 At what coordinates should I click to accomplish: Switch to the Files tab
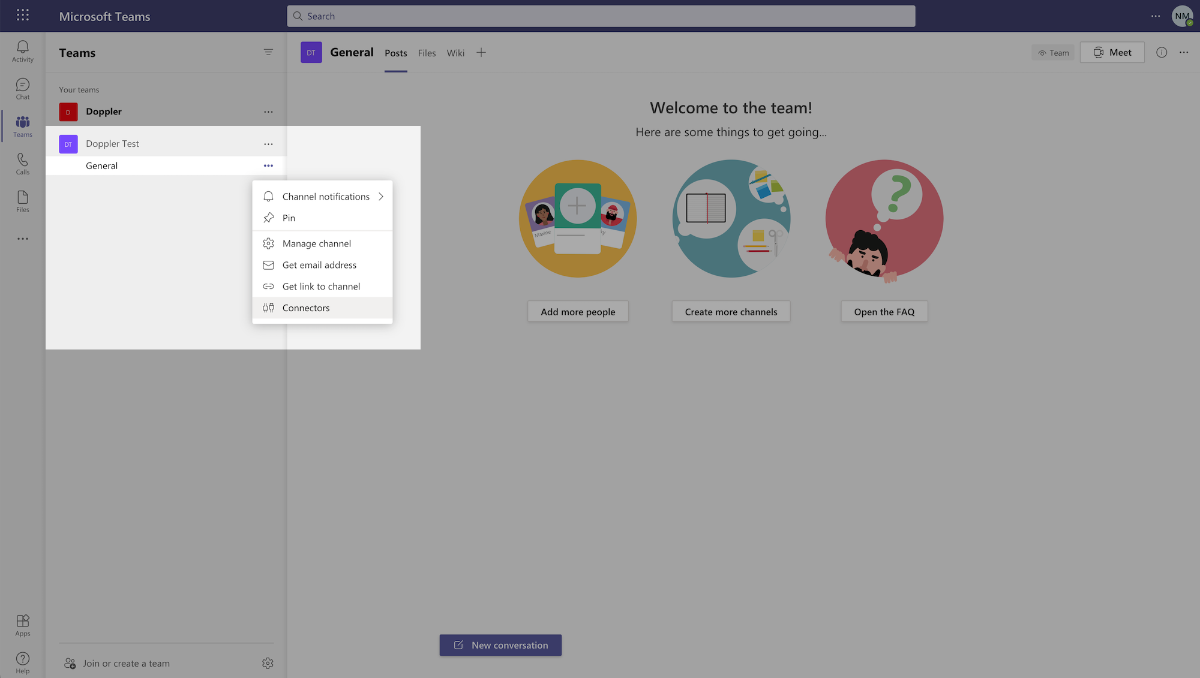(427, 53)
